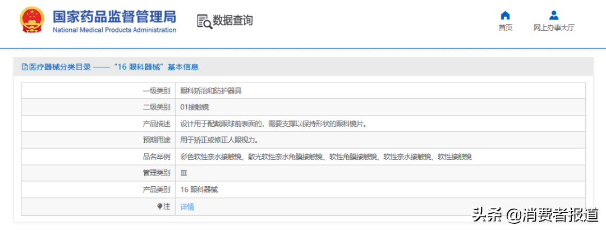The image size is (606, 230).
Task: Go to 首页 via its text label
Action: pyautogui.click(x=505, y=28)
